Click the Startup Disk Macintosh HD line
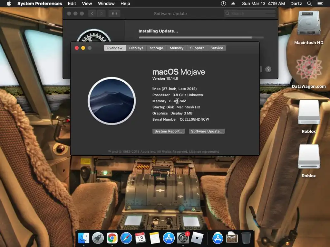The image size is (330, 247). click(176, 107)
